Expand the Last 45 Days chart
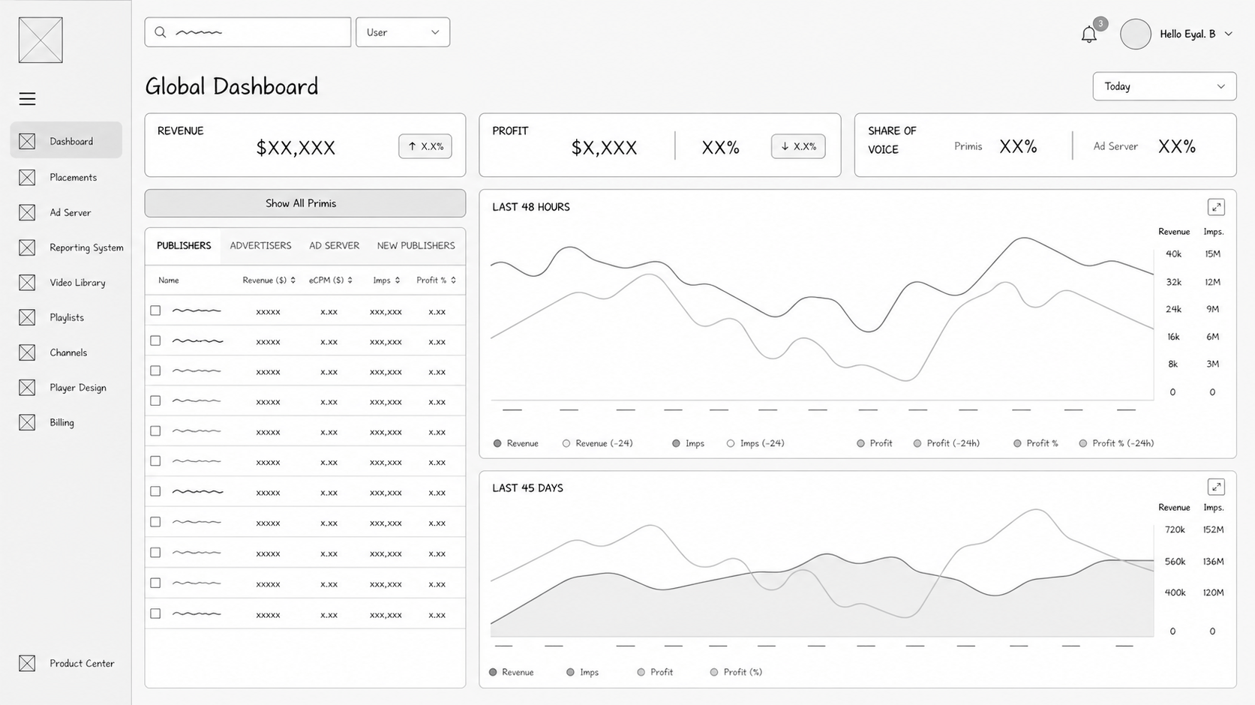Screen dimensions: 1255x705 coord(1216,487)
